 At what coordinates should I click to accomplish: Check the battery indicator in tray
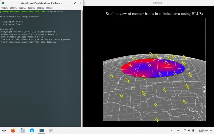193,131
